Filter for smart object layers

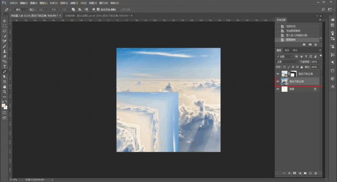[x=315, y=56]
